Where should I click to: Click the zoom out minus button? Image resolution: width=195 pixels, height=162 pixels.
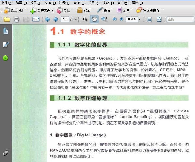(115, 19)
